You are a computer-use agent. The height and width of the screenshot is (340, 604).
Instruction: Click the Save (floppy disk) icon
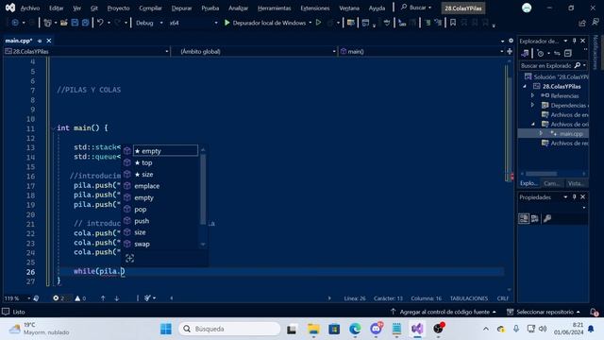[x=75, y=23]
